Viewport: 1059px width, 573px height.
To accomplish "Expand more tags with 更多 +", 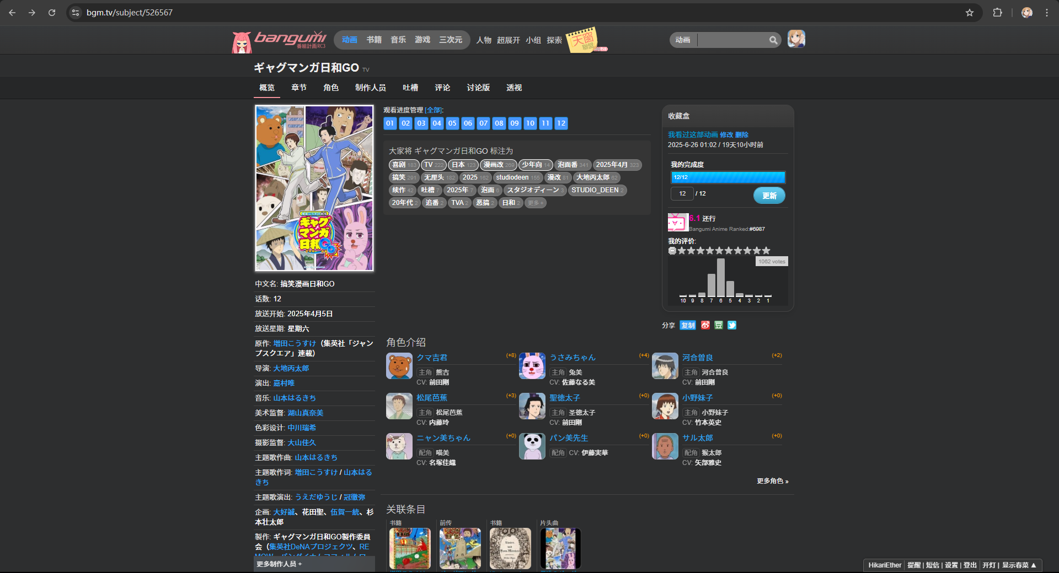I will click(x=535, y=203).
